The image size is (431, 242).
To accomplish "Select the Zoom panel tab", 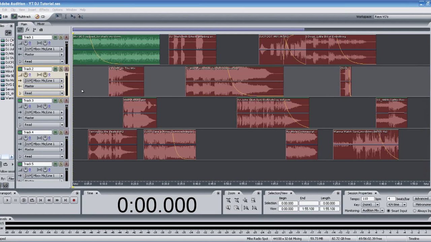I will pyautogui.click(x=231, y=193).
